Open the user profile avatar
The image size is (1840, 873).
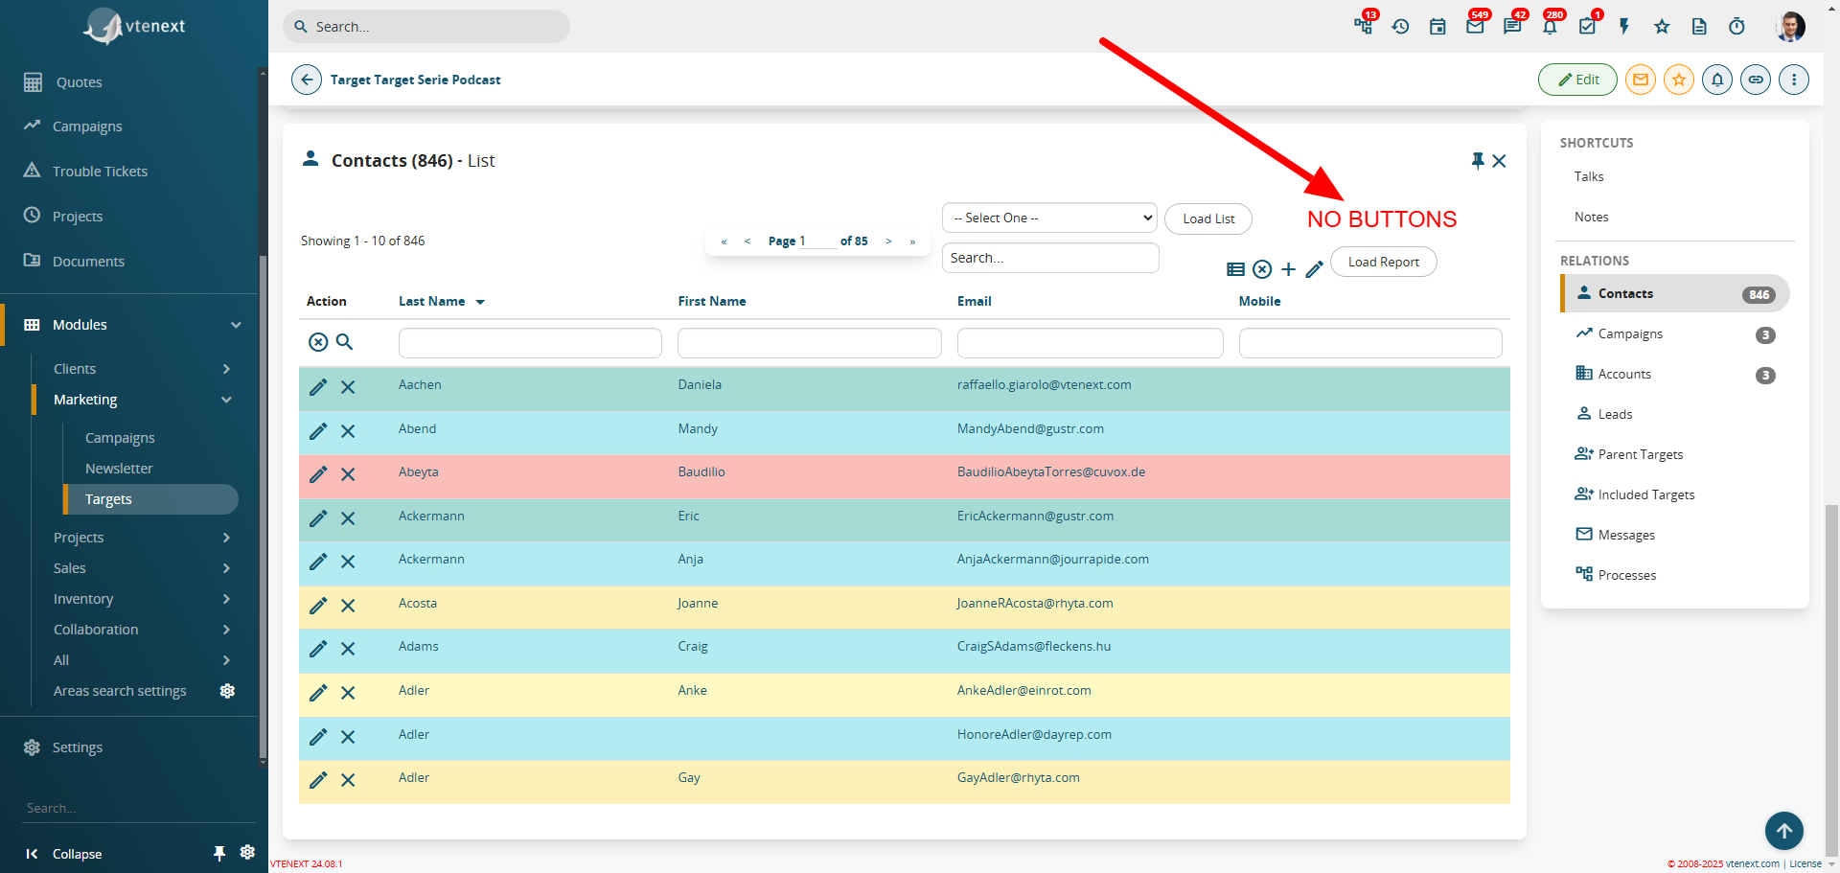click(1790, 27)
